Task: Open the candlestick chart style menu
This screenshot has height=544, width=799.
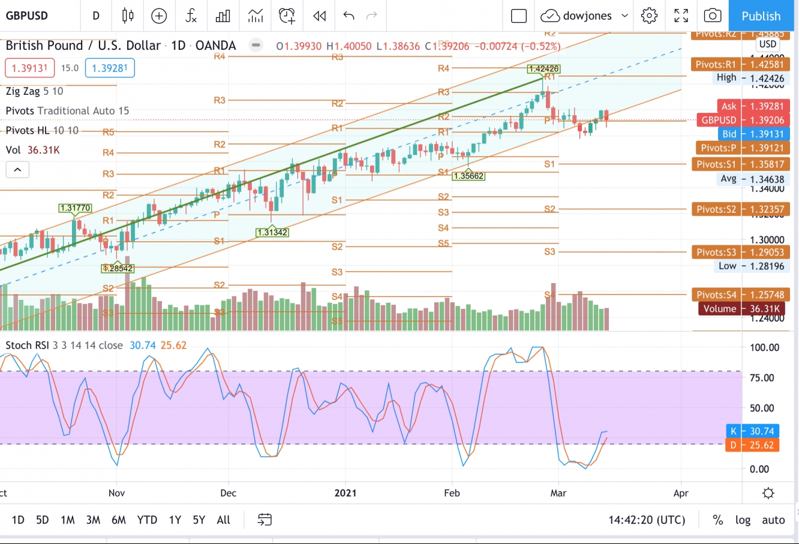Action: (128, 16)
